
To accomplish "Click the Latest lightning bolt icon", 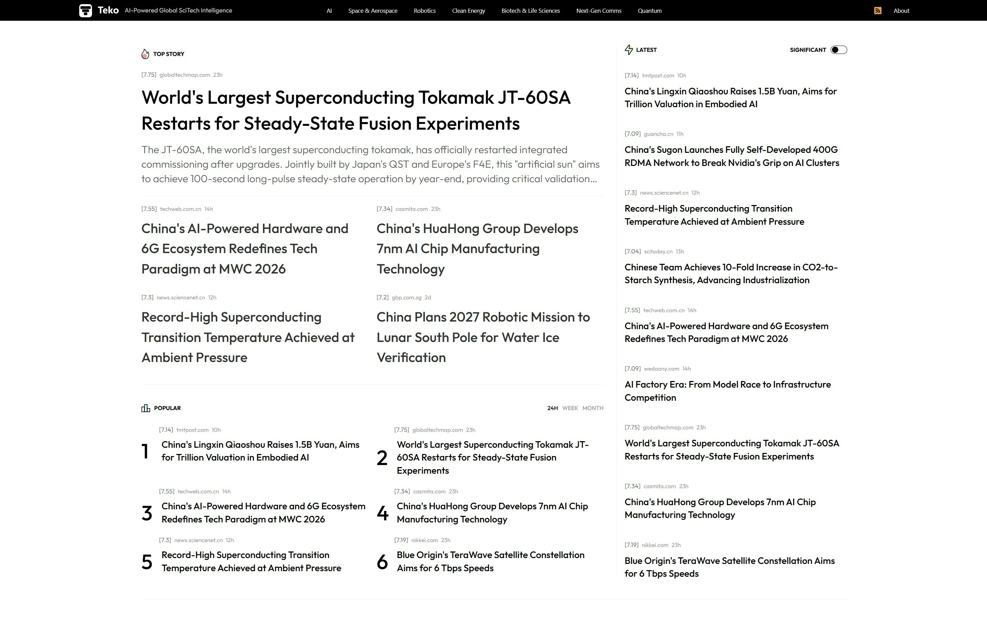I will point(628,50).
